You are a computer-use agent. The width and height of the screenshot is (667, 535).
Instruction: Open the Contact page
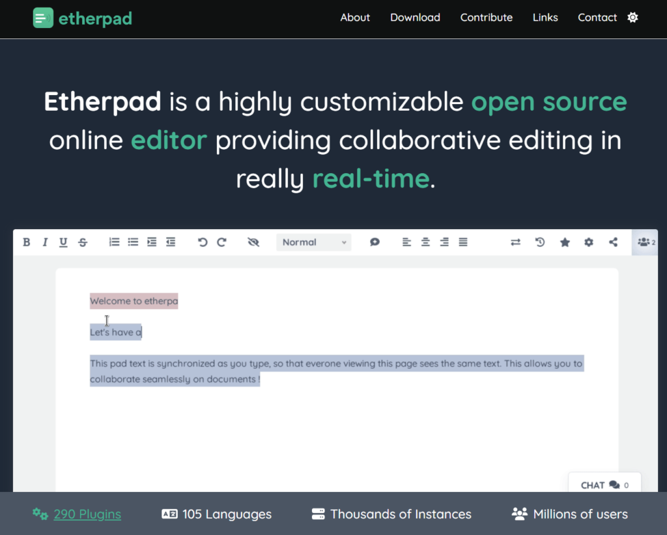click(x=597, y=18)
